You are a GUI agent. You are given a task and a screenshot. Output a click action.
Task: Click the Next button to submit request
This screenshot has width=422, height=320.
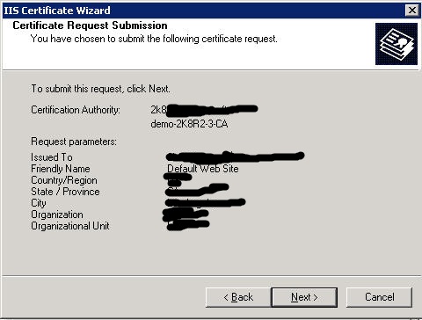click(304, 297)
